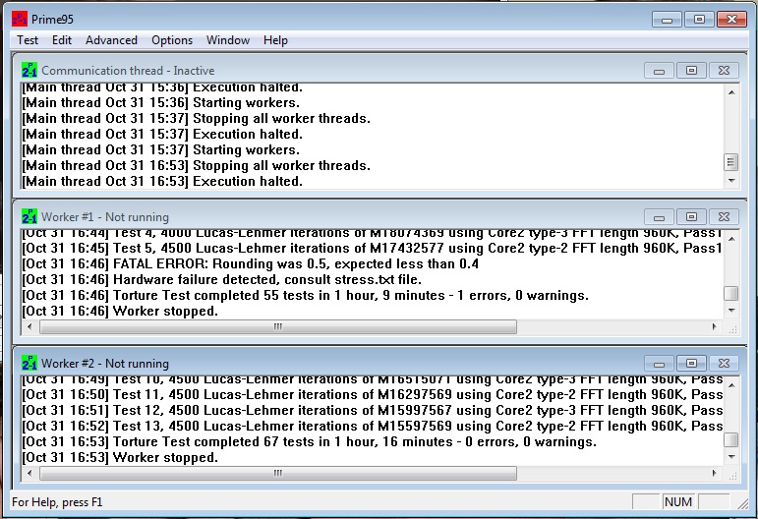
Task: Click left arrow of Worker #2 horizontal scrollbar
Action: point(29,473)
